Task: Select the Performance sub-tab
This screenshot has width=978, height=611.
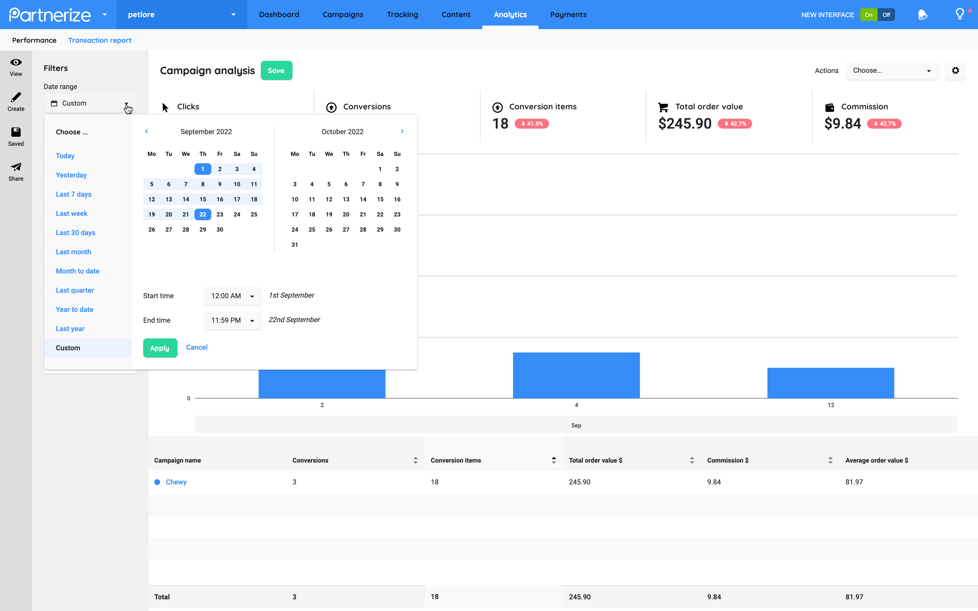Action: coord(34,40)
